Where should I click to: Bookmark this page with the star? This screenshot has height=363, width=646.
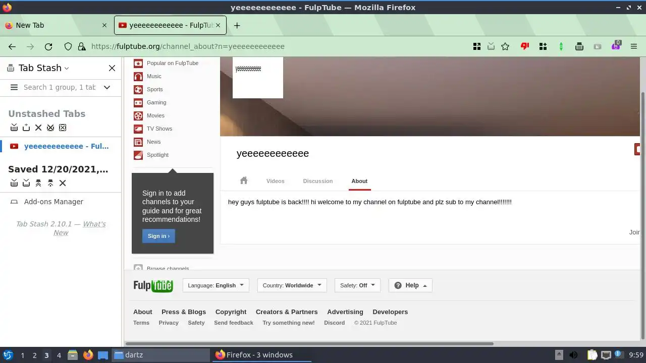click(x=505, y=46)
